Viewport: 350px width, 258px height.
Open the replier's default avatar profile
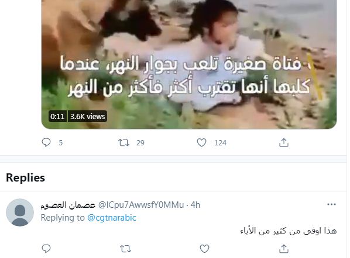click(20, 212)
